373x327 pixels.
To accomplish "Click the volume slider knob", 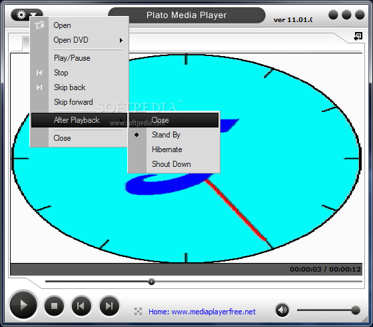I will [356, 310].
